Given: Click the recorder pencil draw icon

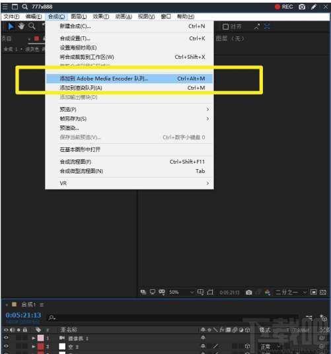Looking at the screenshot, I should [314, 7].
